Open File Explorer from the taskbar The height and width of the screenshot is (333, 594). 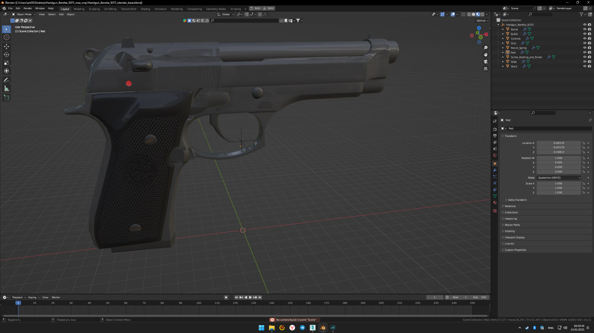click(x=271, y=328)
